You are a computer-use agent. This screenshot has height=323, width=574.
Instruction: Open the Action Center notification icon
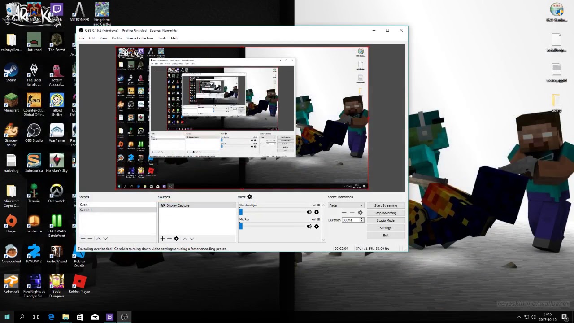[x=565, y=317]
